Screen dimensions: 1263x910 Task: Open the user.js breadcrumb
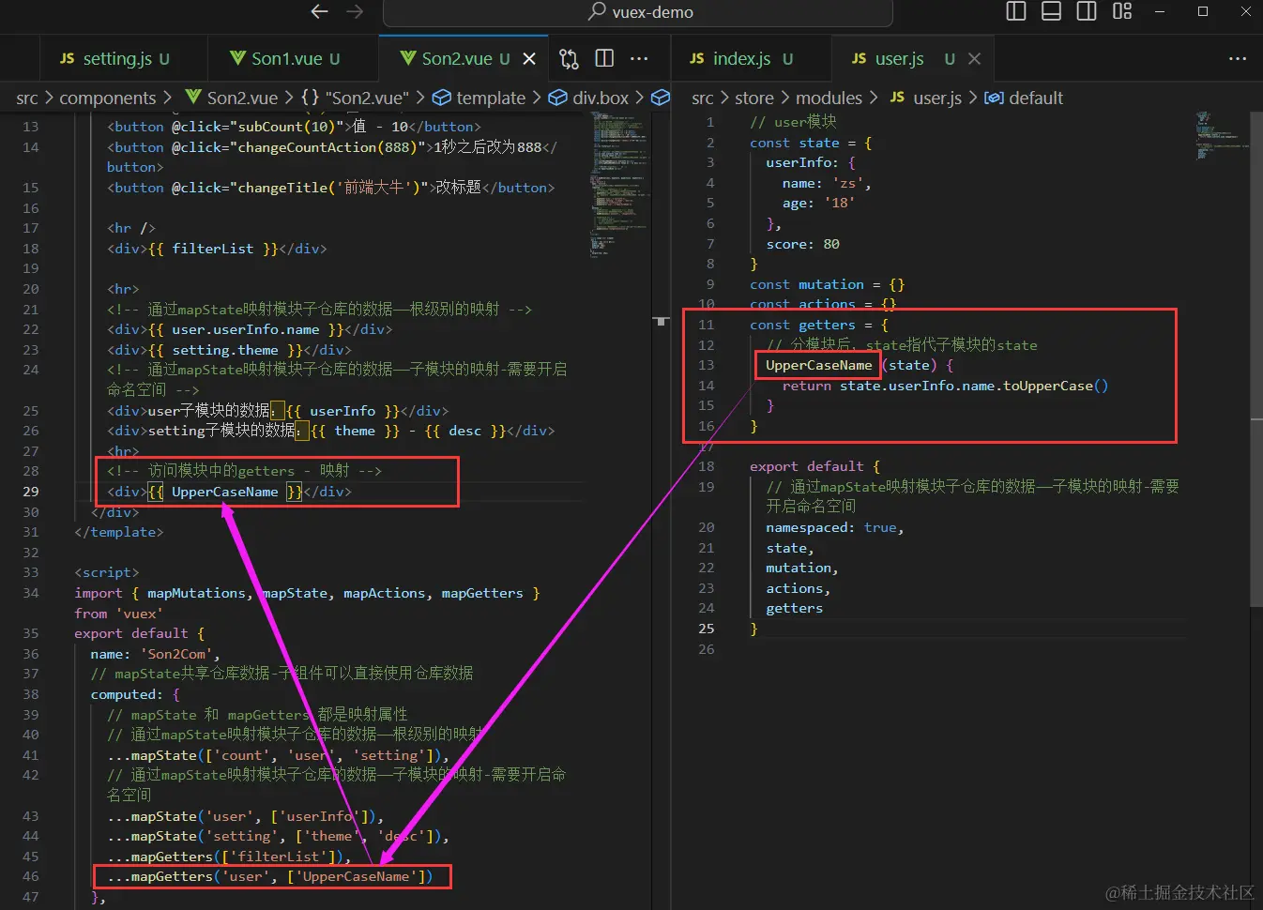pyautogui.click(x=926, y=98)
